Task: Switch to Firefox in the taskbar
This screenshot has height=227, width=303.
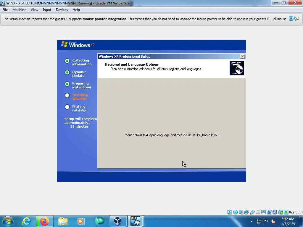Action: (45, 221)
